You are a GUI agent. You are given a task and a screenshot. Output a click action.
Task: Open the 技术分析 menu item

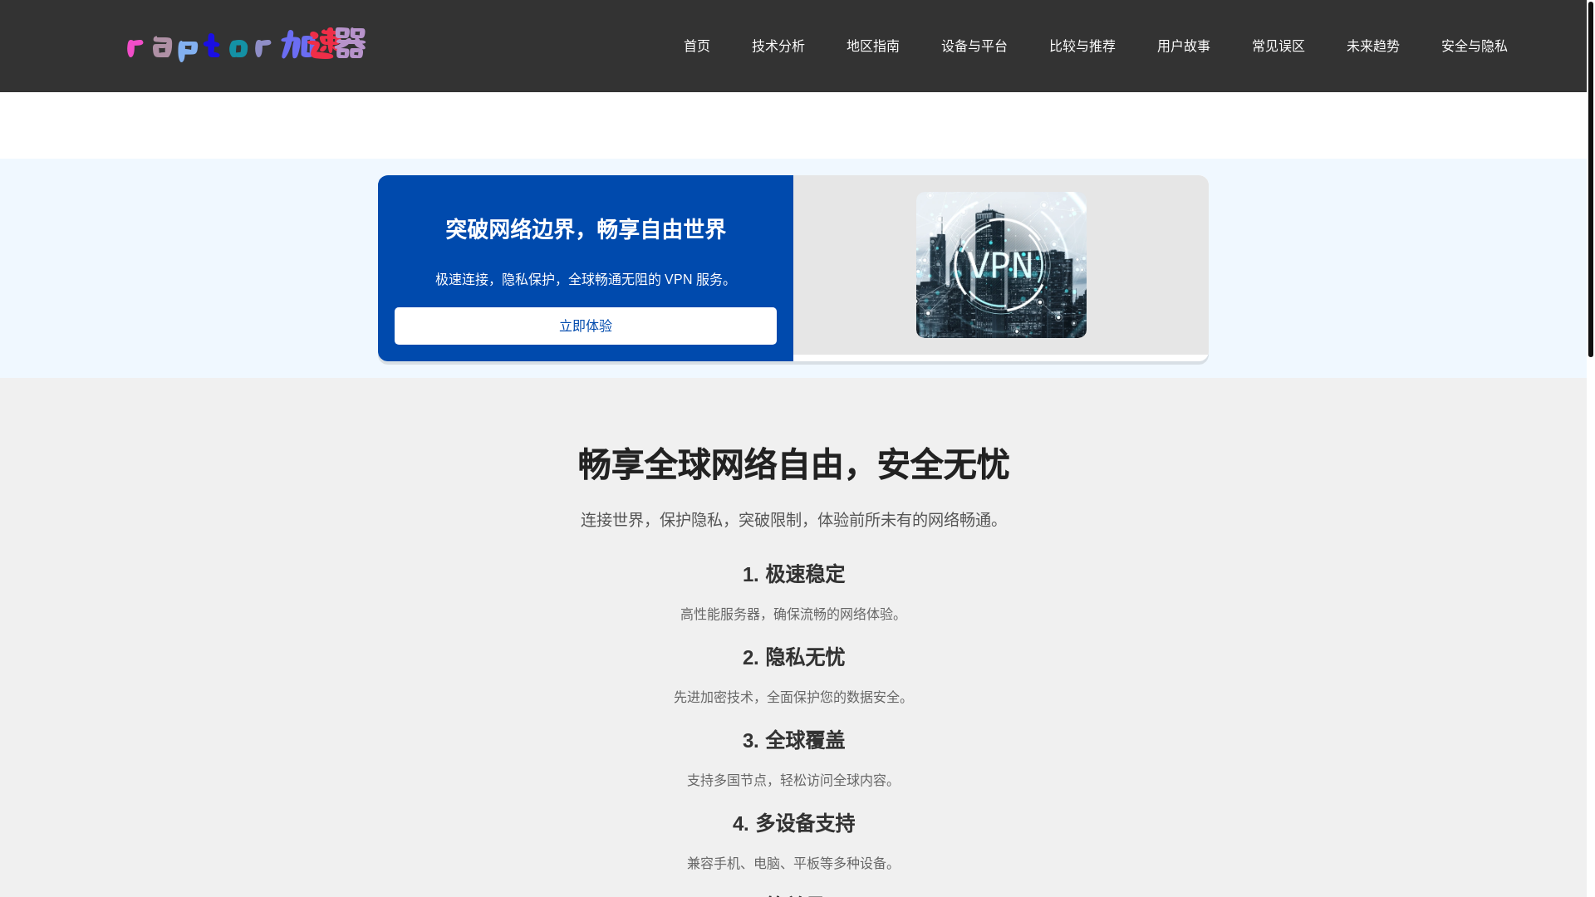pos(778,46)
